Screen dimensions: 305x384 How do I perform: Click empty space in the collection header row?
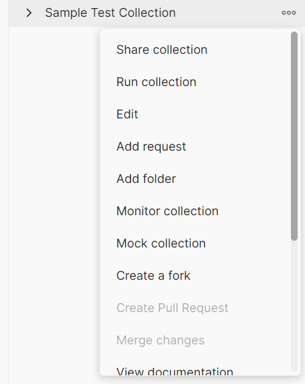point(228,13)
